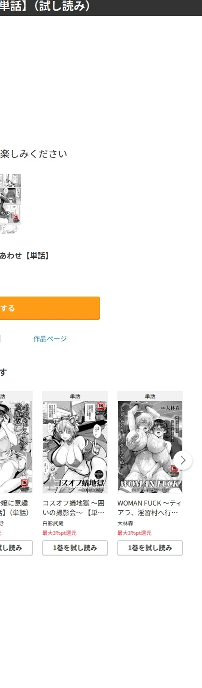202x688 pixels.
Task: Select the 単話 label above 大林森's cover
Action: point(150,396)
